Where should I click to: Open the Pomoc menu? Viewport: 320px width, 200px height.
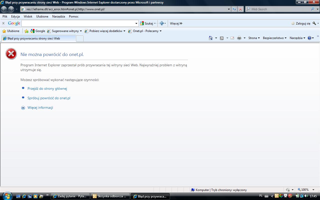[74, 16]
